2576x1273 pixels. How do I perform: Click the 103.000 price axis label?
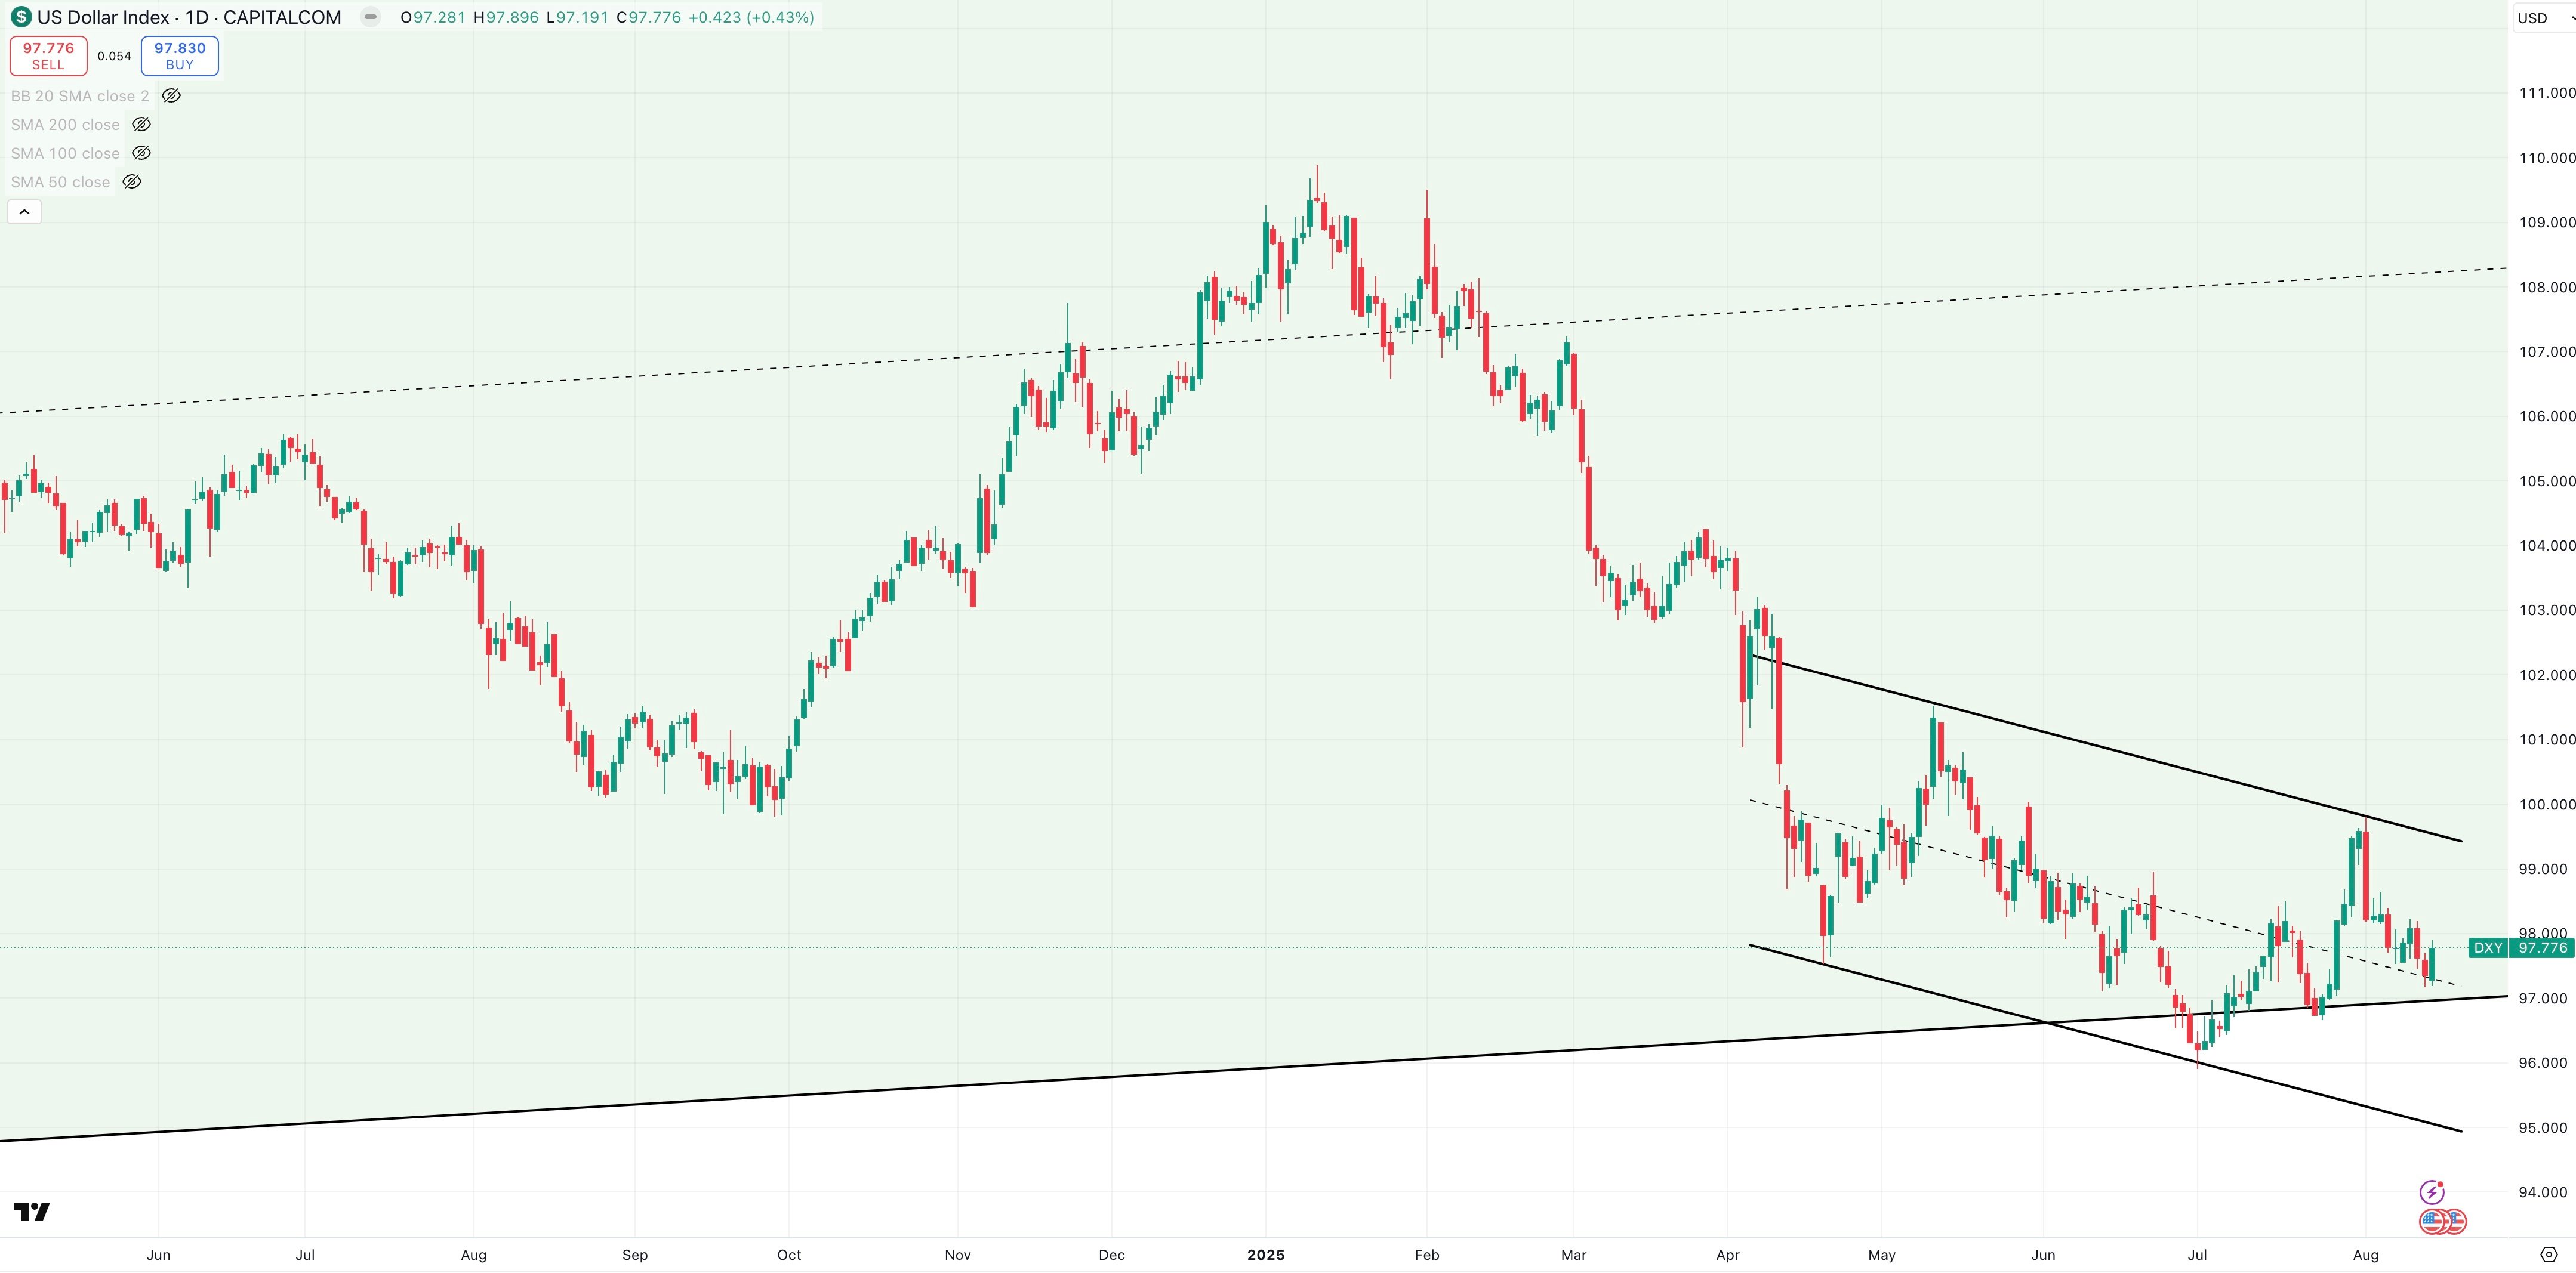point(2546,610)
